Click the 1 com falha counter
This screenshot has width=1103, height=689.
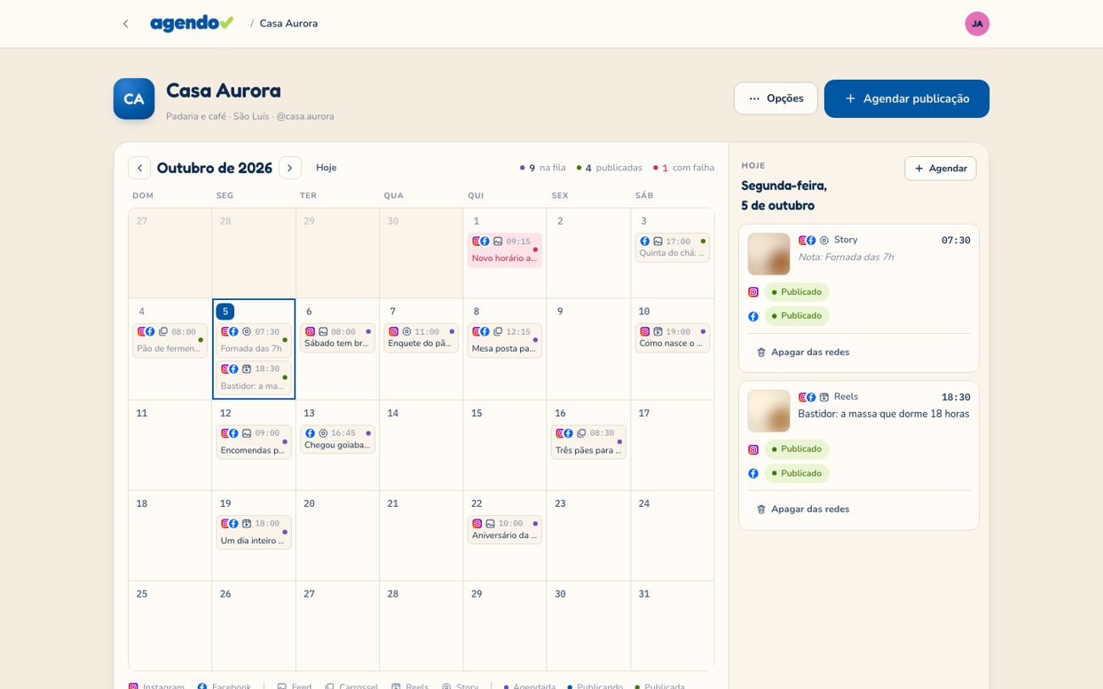tap(683, 168)
